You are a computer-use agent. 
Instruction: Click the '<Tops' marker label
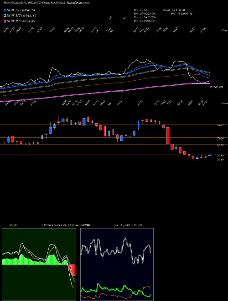click(224, 31)
